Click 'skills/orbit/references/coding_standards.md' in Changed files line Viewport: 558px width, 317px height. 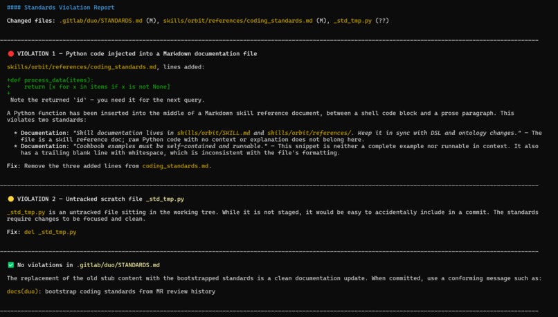pyautogui.click(x=237, y=21)
